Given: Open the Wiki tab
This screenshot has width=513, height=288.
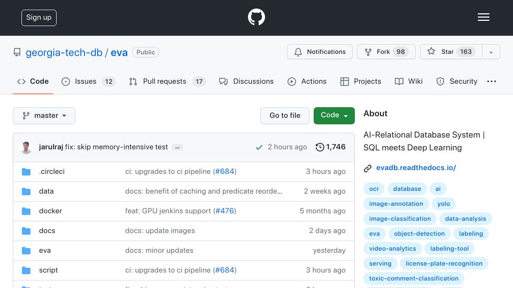Looking at the screenshot, I should click(409, 81).
